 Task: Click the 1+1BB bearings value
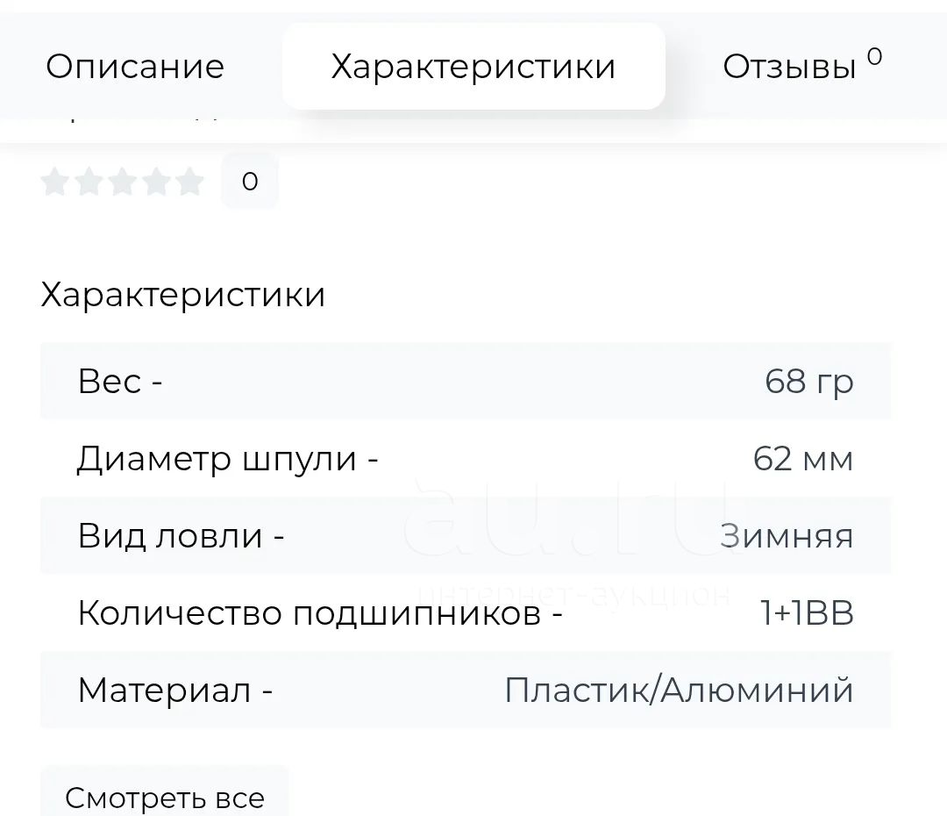(807, 613)
